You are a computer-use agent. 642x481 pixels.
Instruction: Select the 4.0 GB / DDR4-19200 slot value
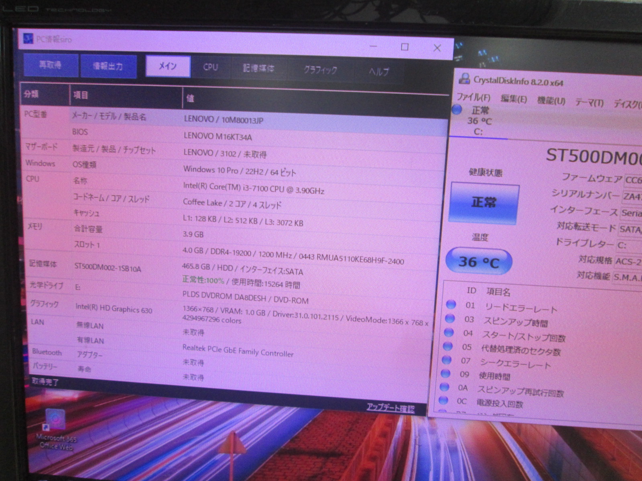tap(293, 257)
